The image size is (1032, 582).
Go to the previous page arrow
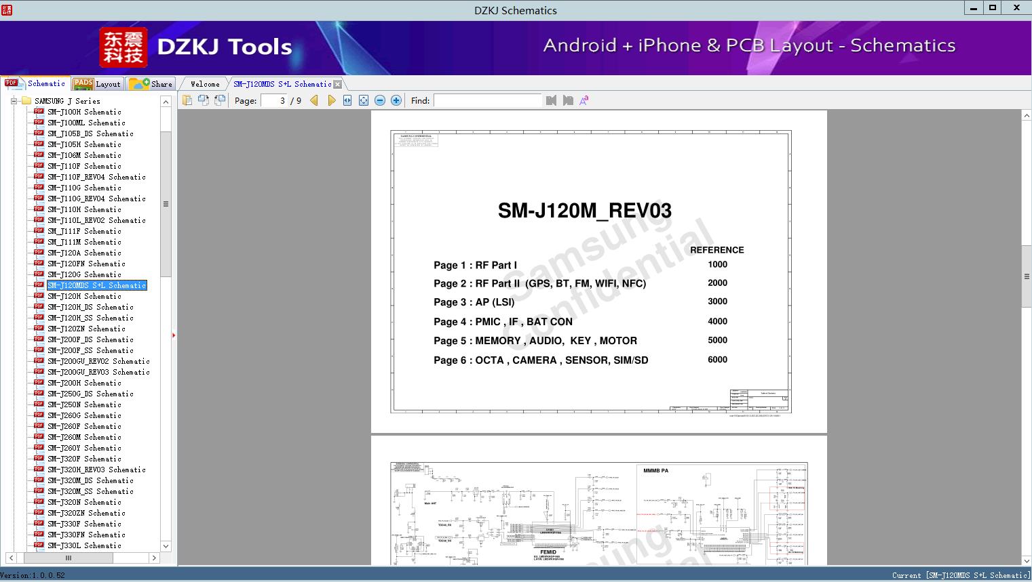[x=314, y=100]
